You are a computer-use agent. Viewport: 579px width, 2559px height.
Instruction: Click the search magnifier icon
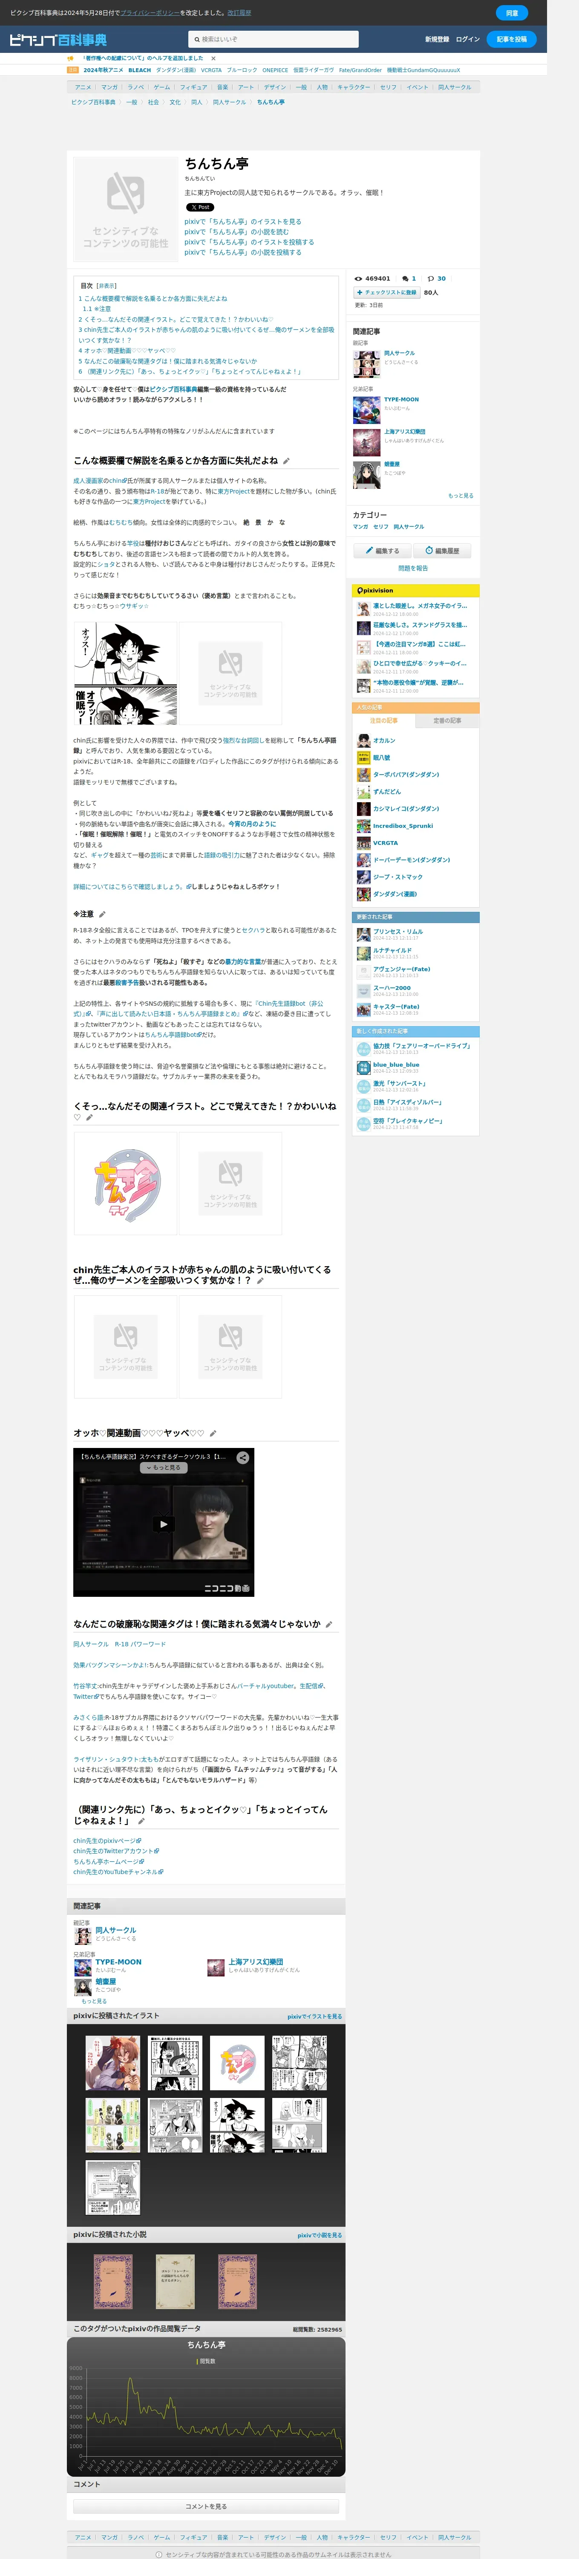[x=197, y=40]
